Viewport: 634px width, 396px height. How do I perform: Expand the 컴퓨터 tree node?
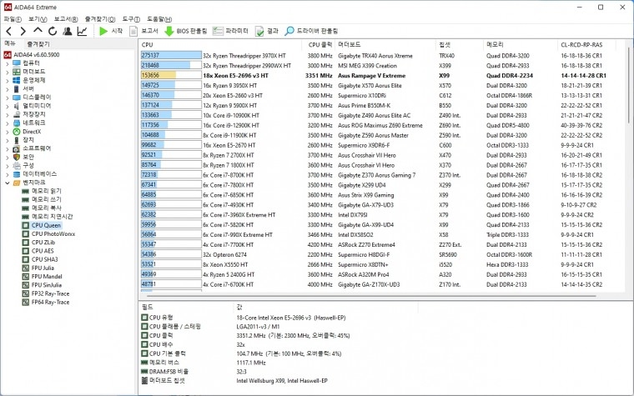click(x=8, y=63)
